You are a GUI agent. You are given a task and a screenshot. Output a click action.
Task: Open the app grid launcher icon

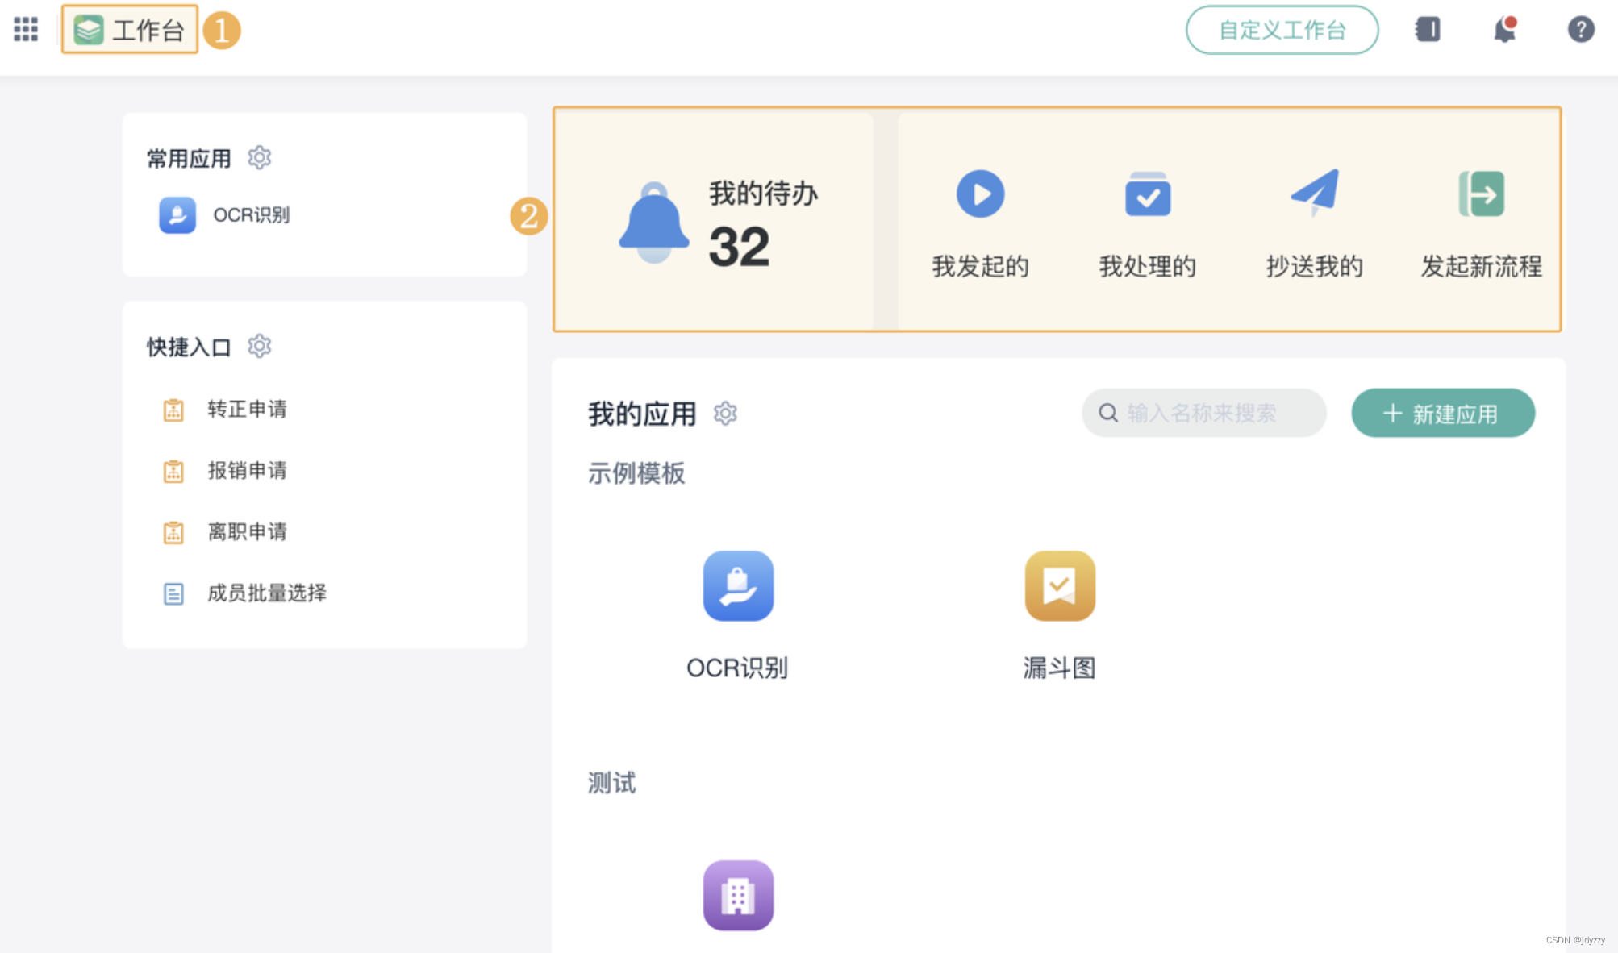(x=26, y=30)
